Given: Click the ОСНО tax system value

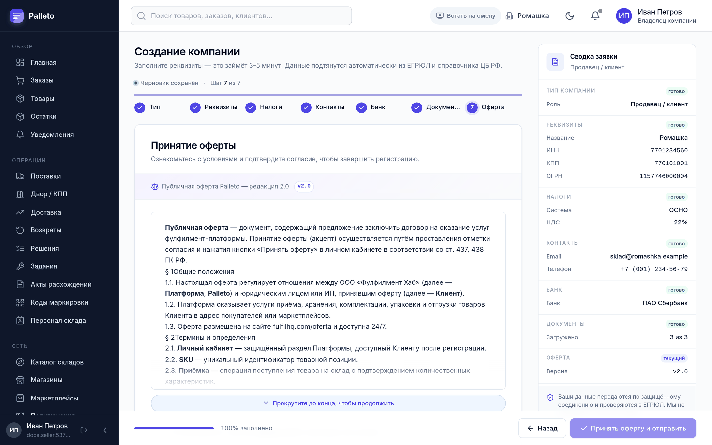Looking at the screenshot, I should coord(678,210).
